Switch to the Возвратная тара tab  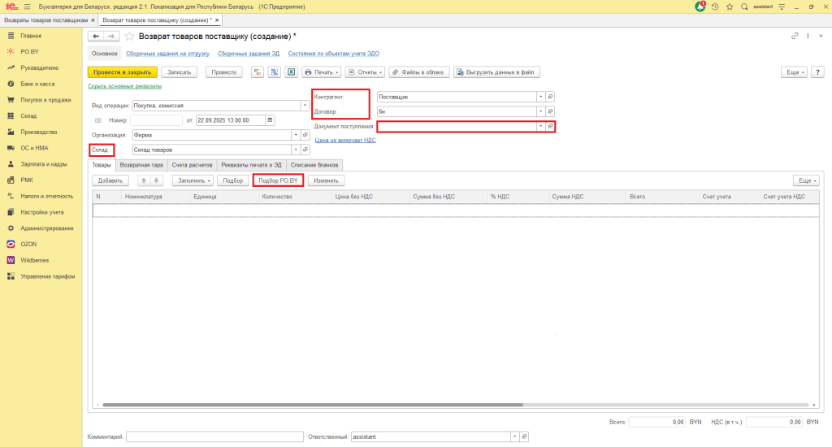point(141,164)
